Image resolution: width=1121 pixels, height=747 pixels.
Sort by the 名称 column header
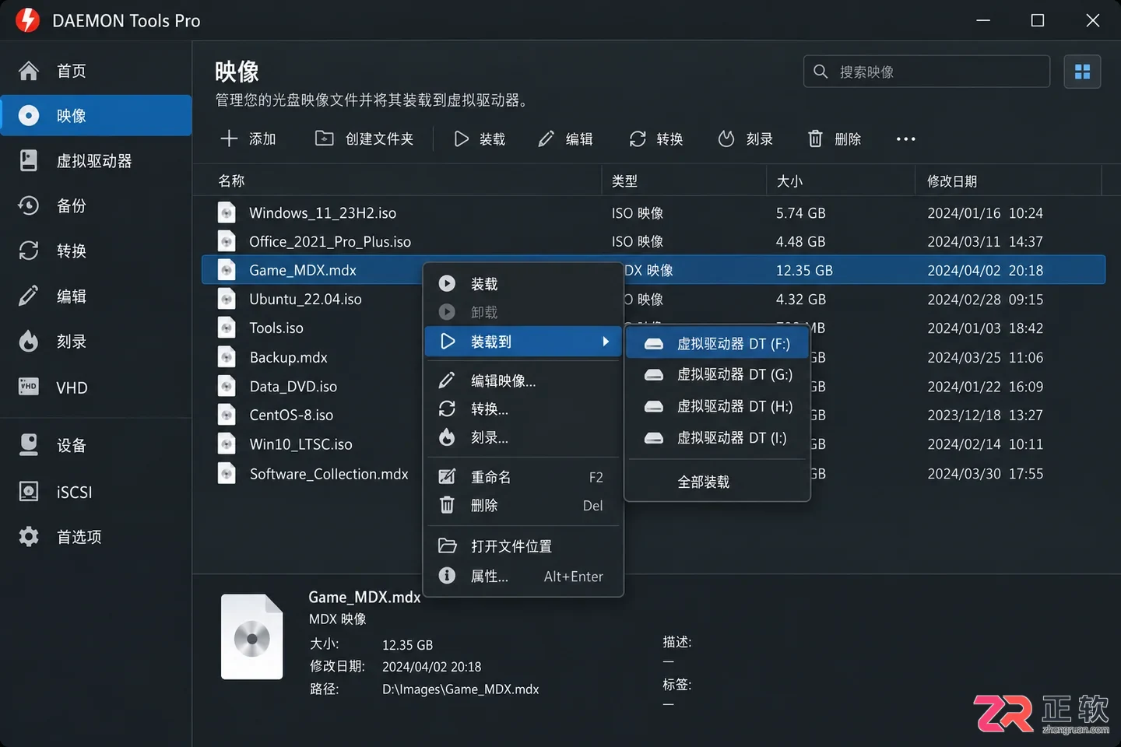(x=231, y=181)
